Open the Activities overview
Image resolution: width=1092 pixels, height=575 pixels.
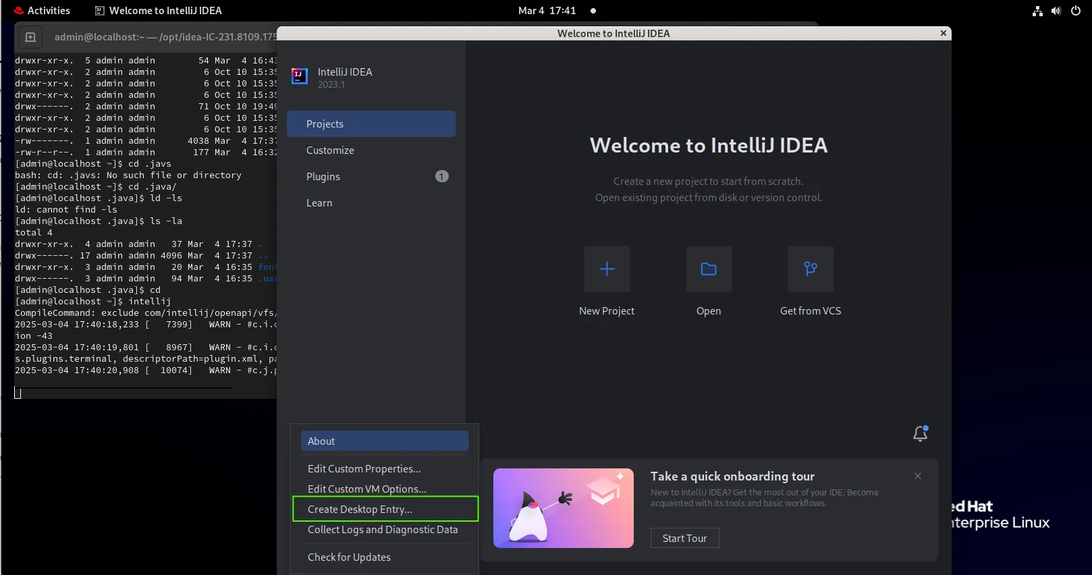click(42, 11)
